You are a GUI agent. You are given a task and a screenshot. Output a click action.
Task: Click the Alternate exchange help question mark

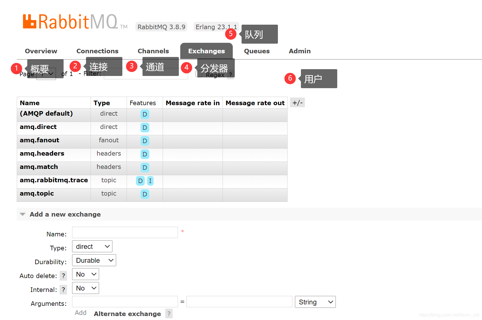coord(169,313)
